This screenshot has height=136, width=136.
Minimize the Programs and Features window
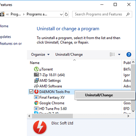(x=102, y=4)
